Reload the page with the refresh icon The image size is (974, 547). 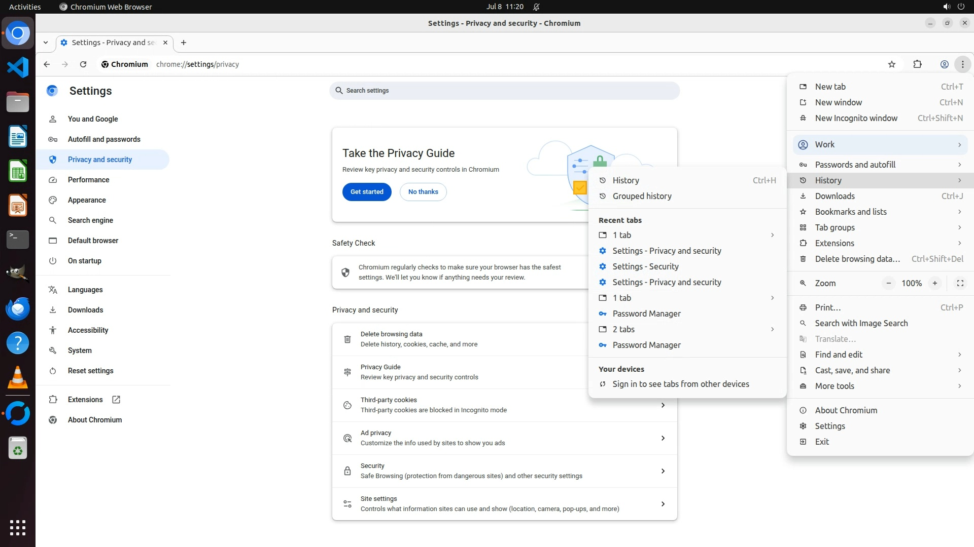(x=83, y=64)
